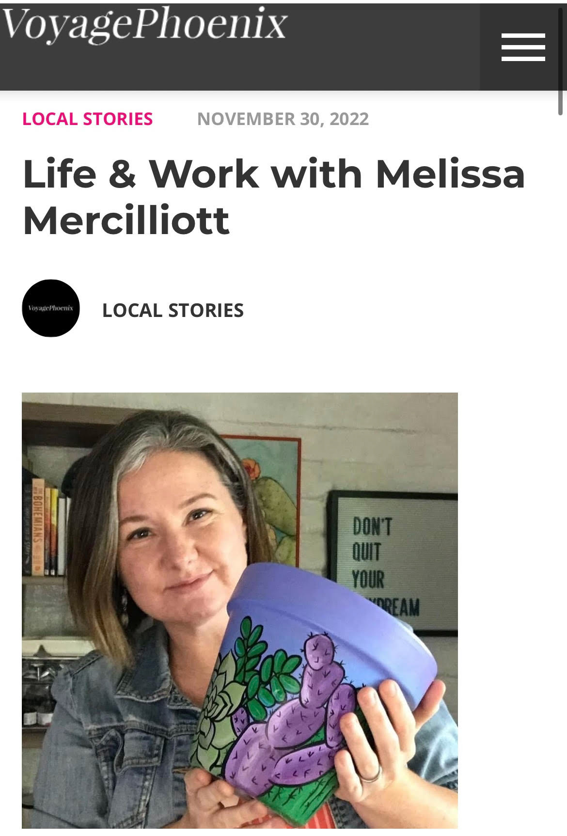Screen dimensions: 567x836
Task: Click the November 30, 2022 date
Action: point(283,119)
